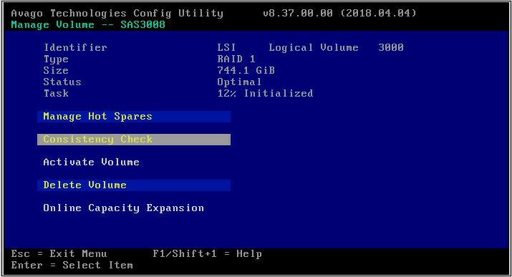Click the 'Avago Technologies Config Utility' title
This screenshot has height=277, width=512.
117,14
